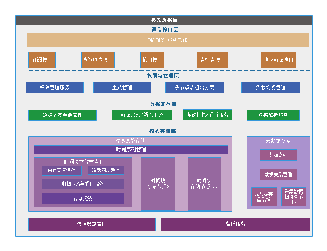Image resolution: width=327 pixels, height=251 pixels.
Task: Click the 内存高速缓存 box
Action: click(61, 170)
